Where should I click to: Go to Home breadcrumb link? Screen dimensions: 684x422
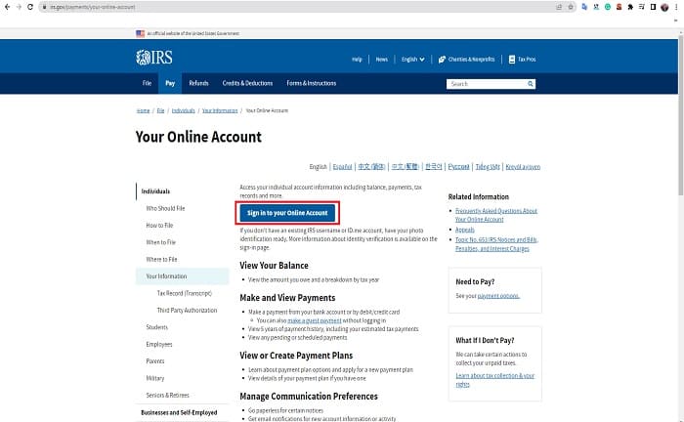click(x=143, y=110)
